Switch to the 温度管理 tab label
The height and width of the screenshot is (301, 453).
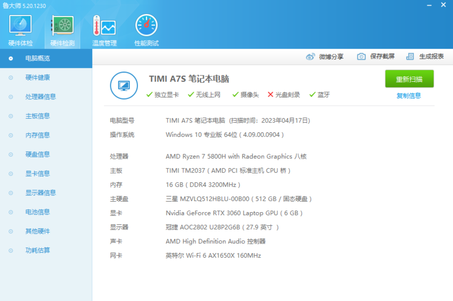coord(104,43)
